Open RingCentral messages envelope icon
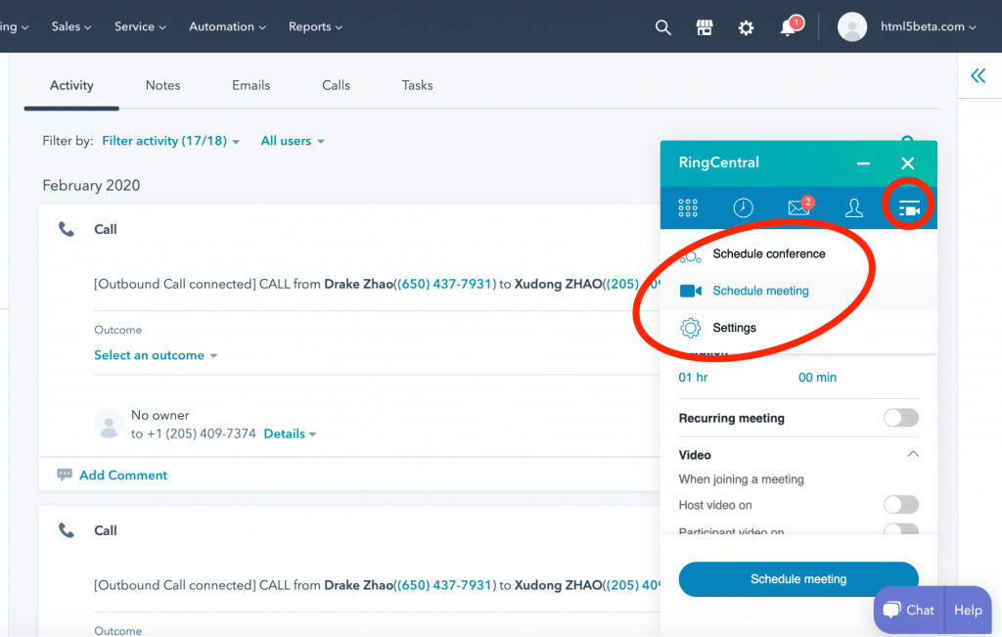1002x637 pixels. point(799,207)
